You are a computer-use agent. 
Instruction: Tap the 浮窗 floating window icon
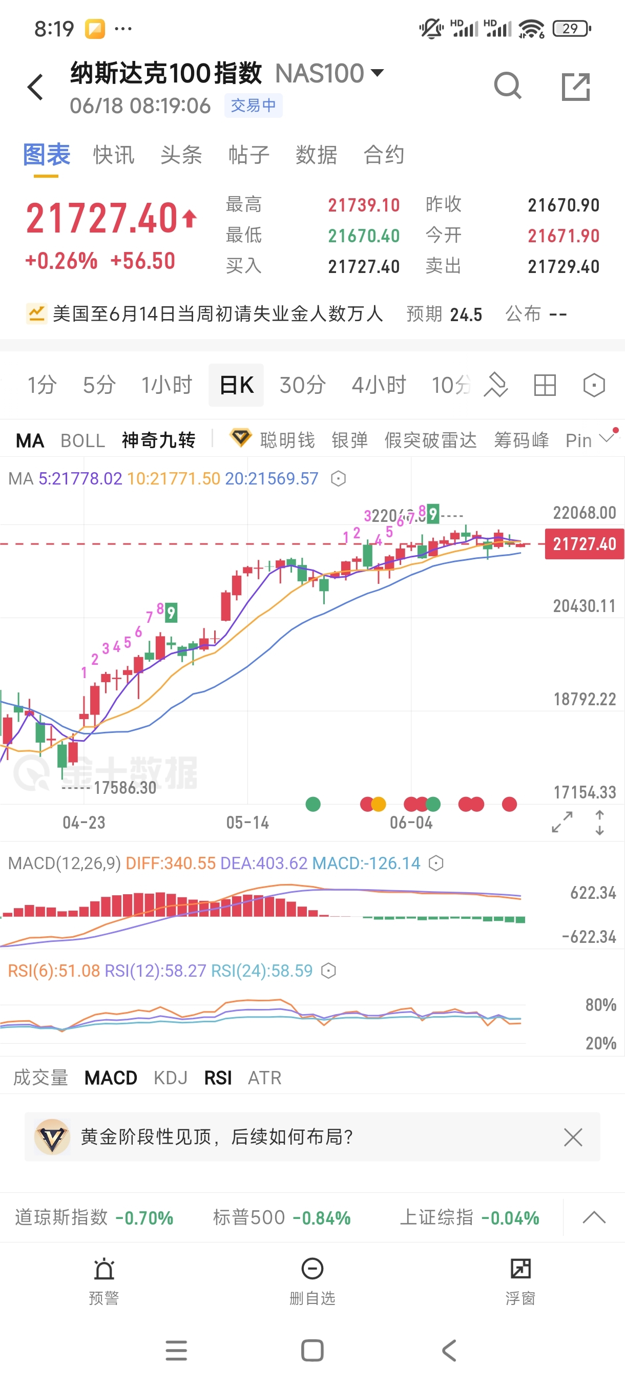coord(520,1269)
